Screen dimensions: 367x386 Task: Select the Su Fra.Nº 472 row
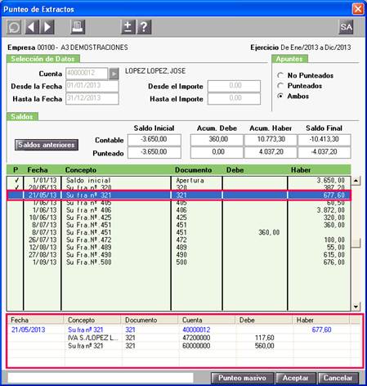pos(179,240)
